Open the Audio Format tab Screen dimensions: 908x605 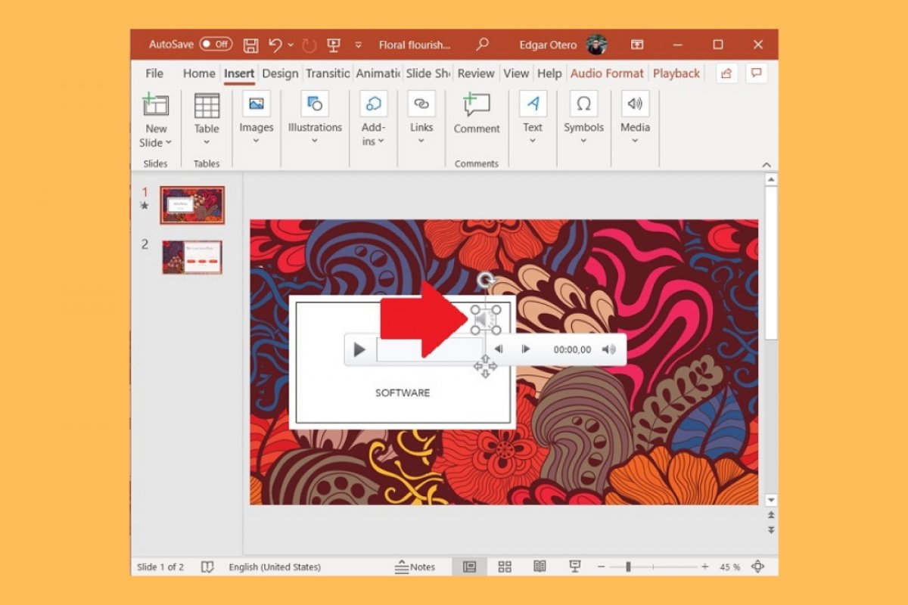pyautogui.click(x=607, y=73)
